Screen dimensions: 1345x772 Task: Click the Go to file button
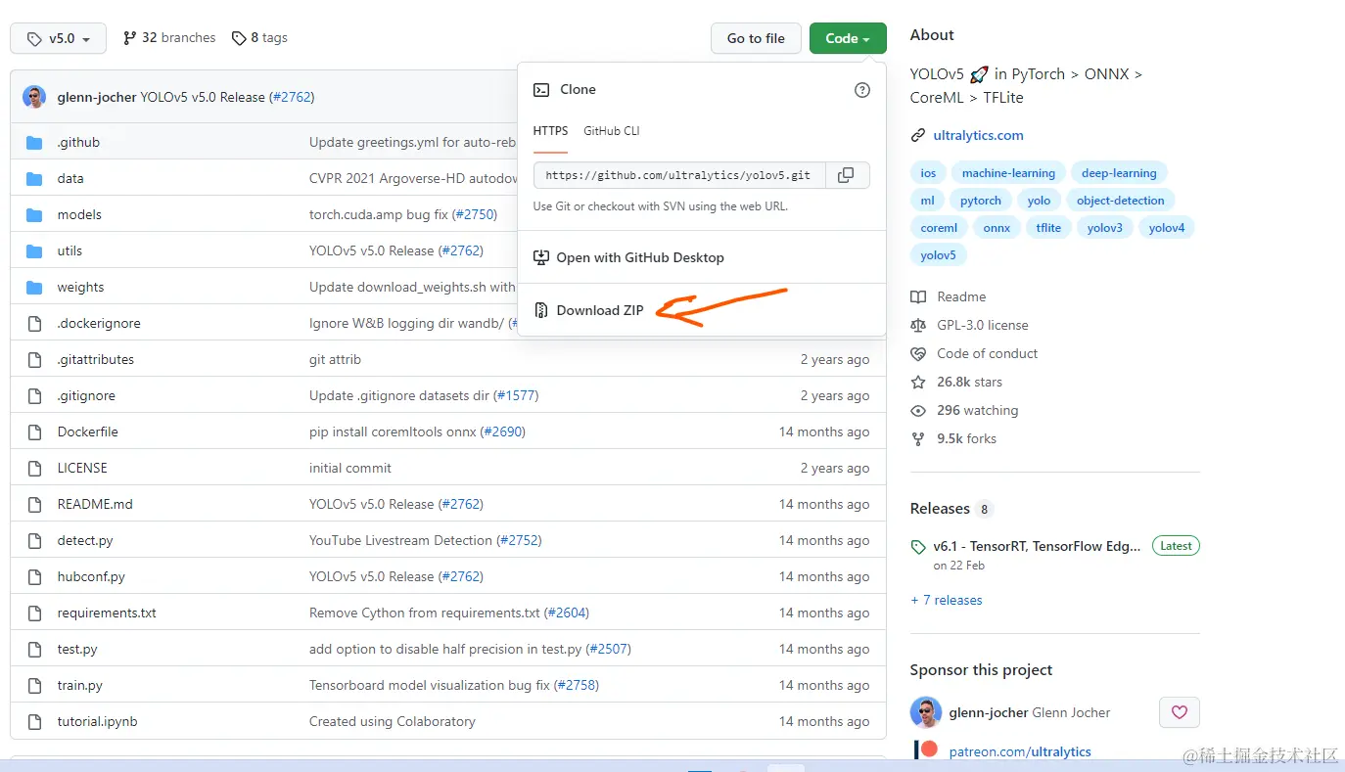[756, 38]
